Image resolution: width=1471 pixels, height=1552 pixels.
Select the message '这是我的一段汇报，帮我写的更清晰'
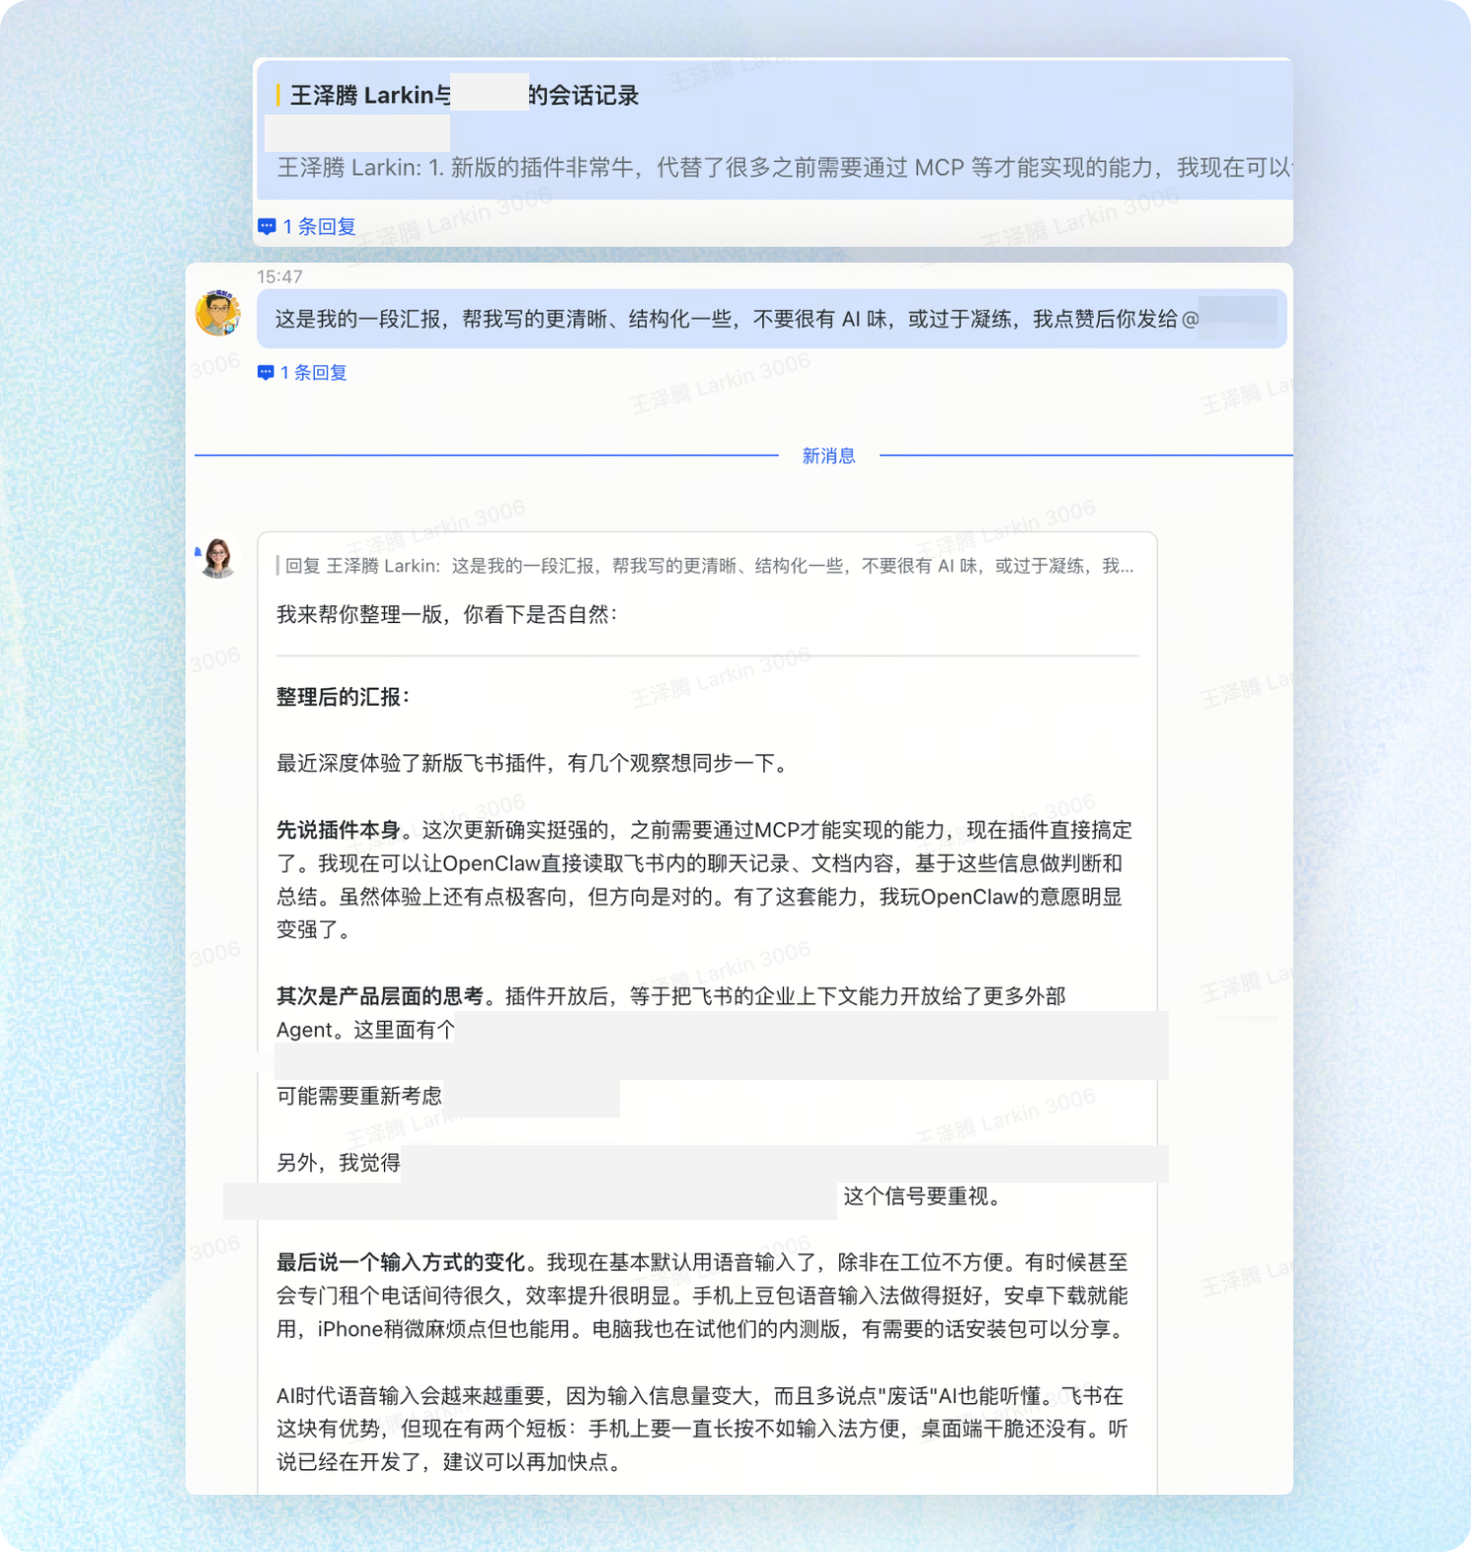click(x=771, y=319)
